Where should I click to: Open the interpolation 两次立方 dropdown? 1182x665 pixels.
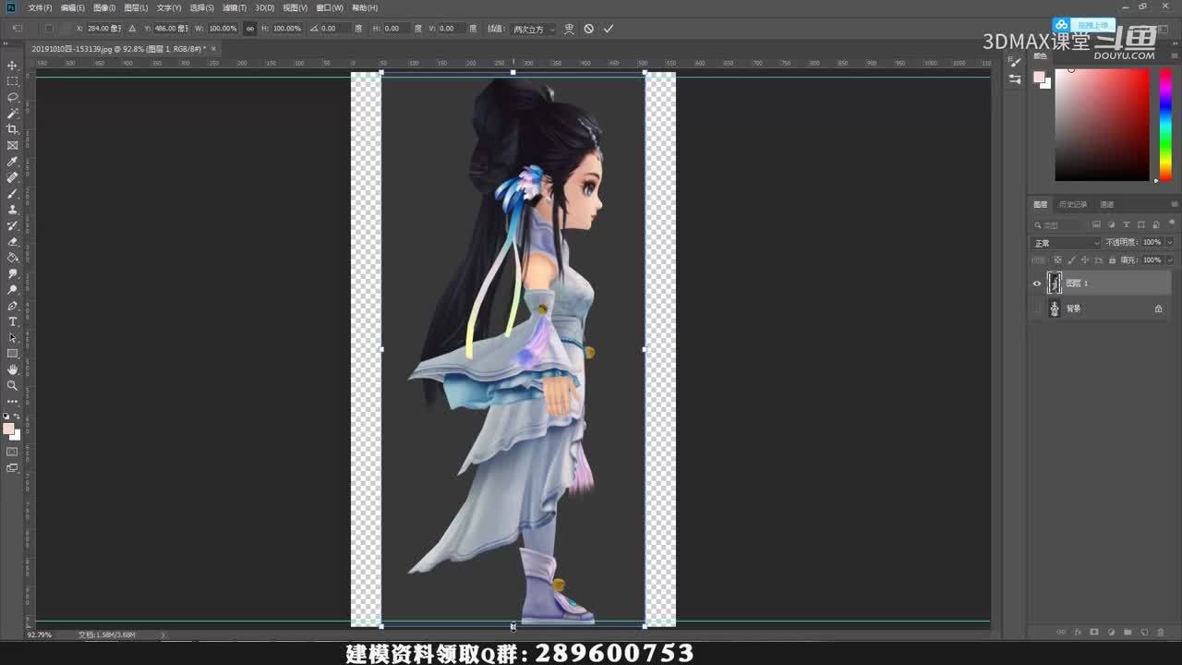(x=534, y=29)
